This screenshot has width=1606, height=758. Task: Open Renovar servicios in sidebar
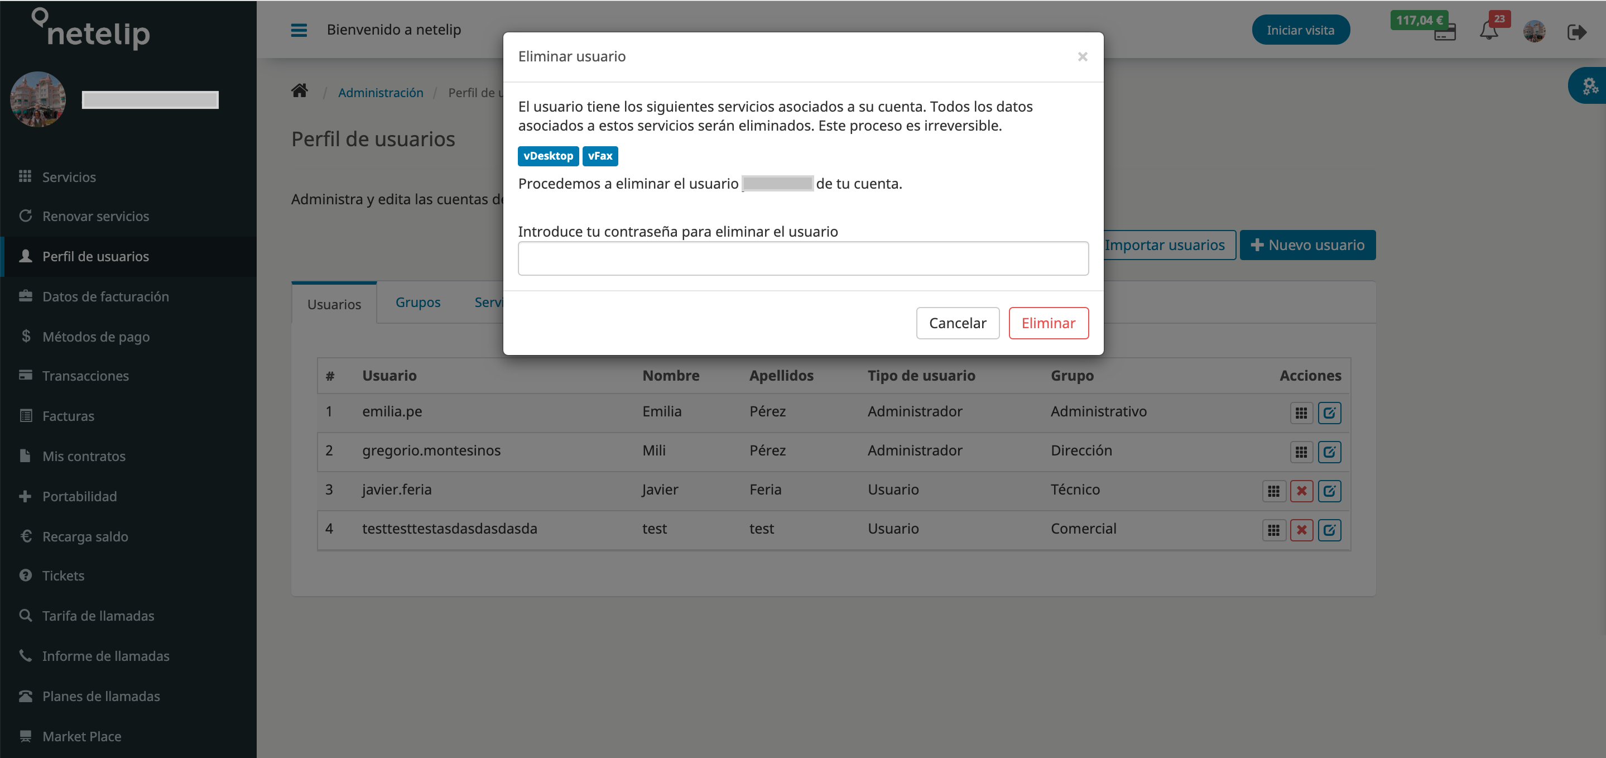point(128,217)
